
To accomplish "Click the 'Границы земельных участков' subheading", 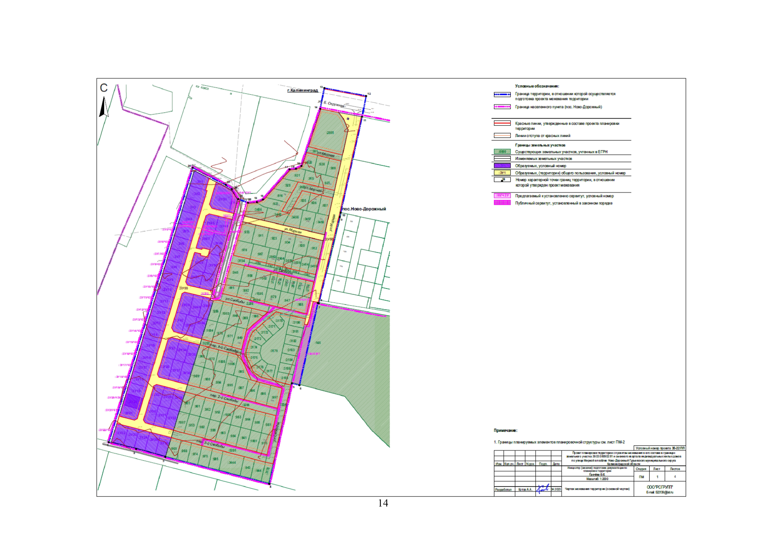I will click(x=540, y=145).
